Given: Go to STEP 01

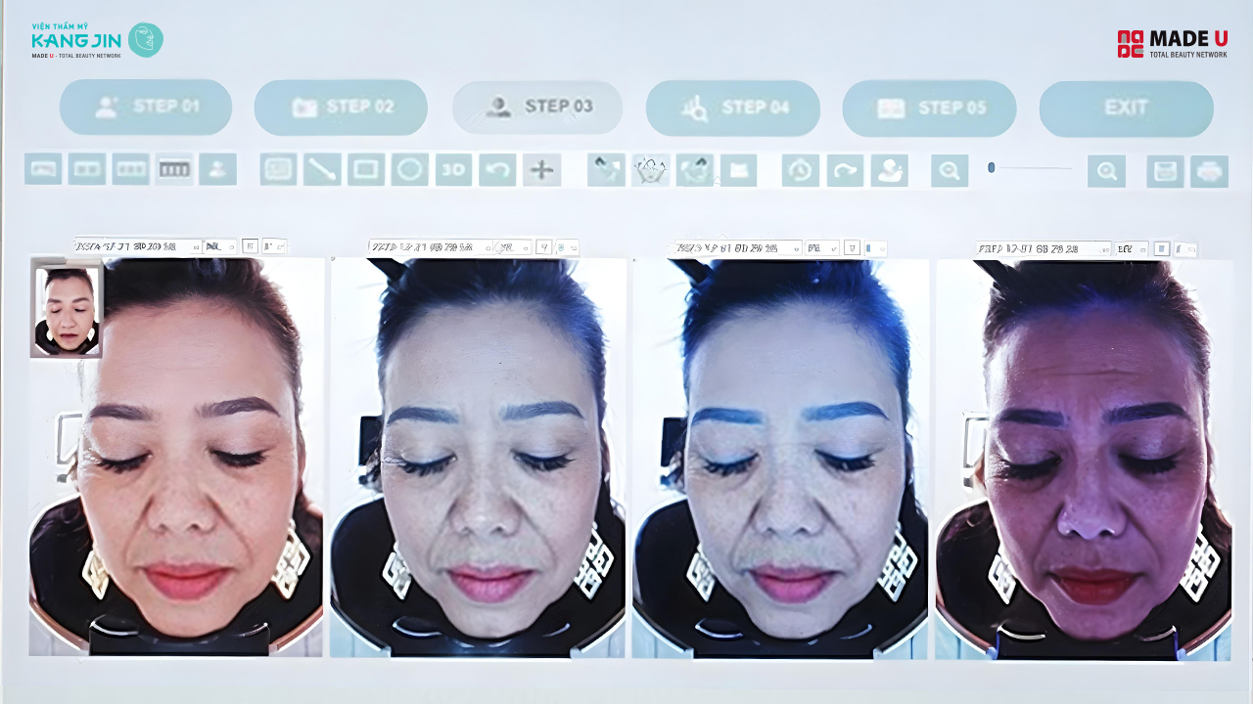Looking at the screenshot, I should pos(146,107).
